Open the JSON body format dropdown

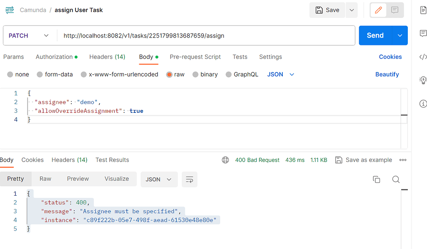[280, 74]
